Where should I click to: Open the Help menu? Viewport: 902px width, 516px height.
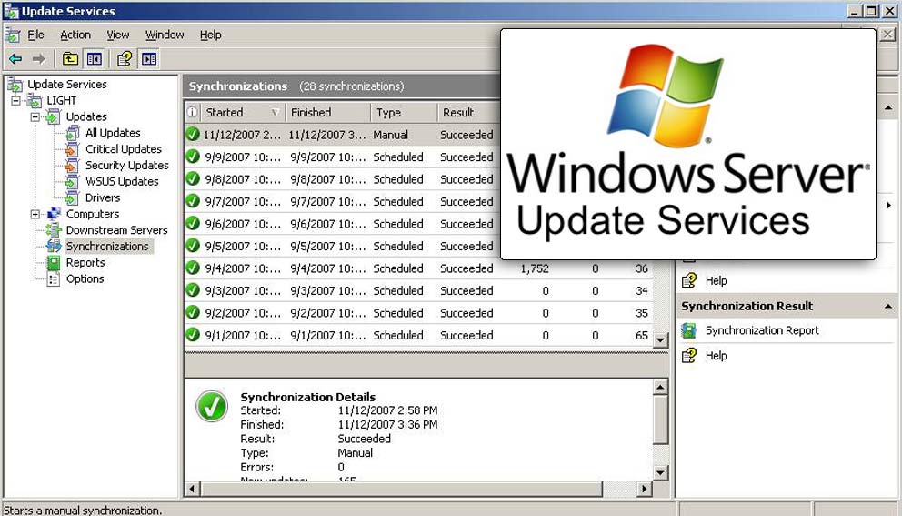pos(211,35)
